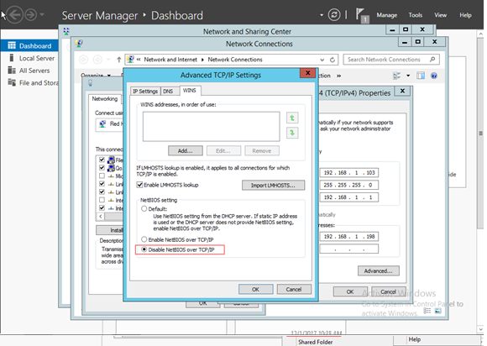Toggle preview pane icon in Network Connections
487x346 pixels.
(421, 76)
